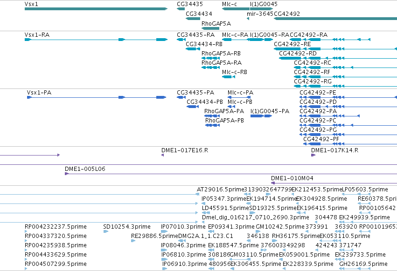Image resolution: width=397 pixels, height=271 pixels.
Task: Click the RP004507299.5prime EST label
Action: point(56,264)
